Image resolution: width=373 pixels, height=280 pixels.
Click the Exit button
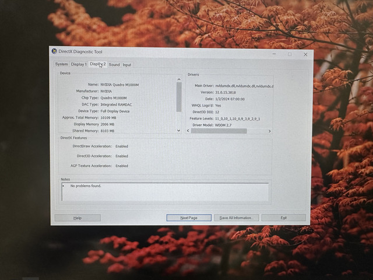coord(284,218)
